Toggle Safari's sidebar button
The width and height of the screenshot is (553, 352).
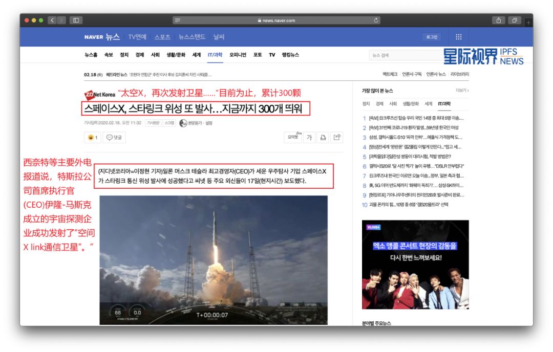click(76, 20)
